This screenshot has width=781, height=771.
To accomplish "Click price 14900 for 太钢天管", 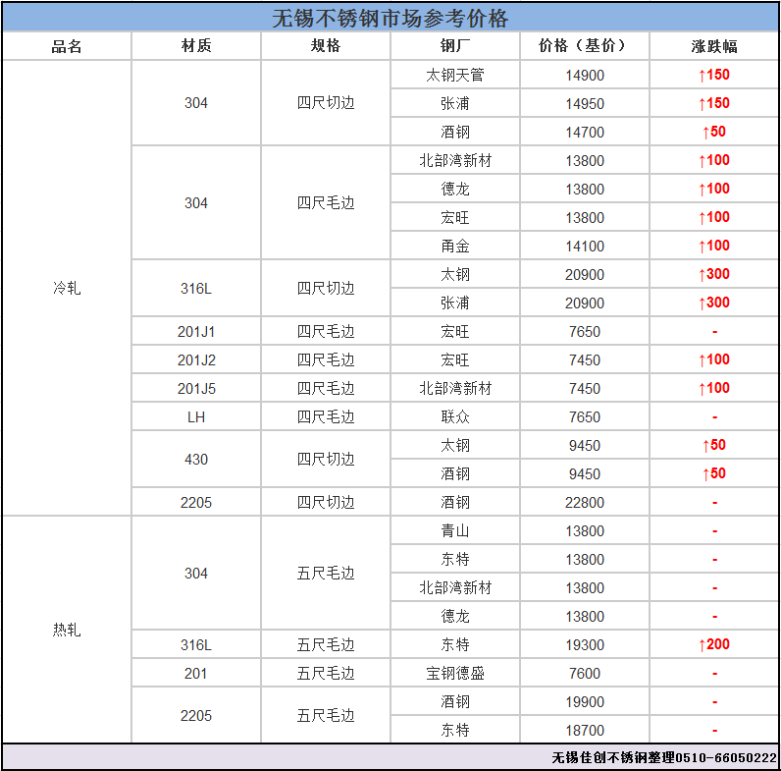I will tap(585, 76).
